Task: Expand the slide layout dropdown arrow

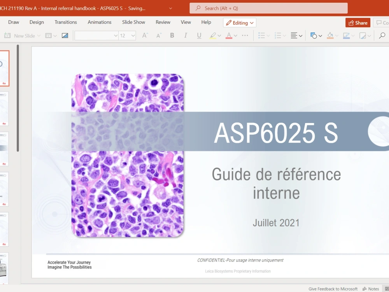Action: click(55, 36)
